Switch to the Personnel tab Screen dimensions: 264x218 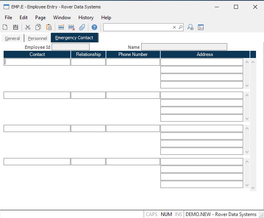37,38
